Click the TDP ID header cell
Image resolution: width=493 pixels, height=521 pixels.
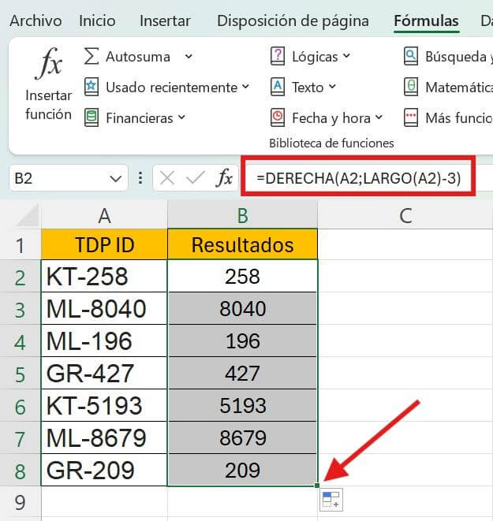pyautogui.click(x=104, y=244)
